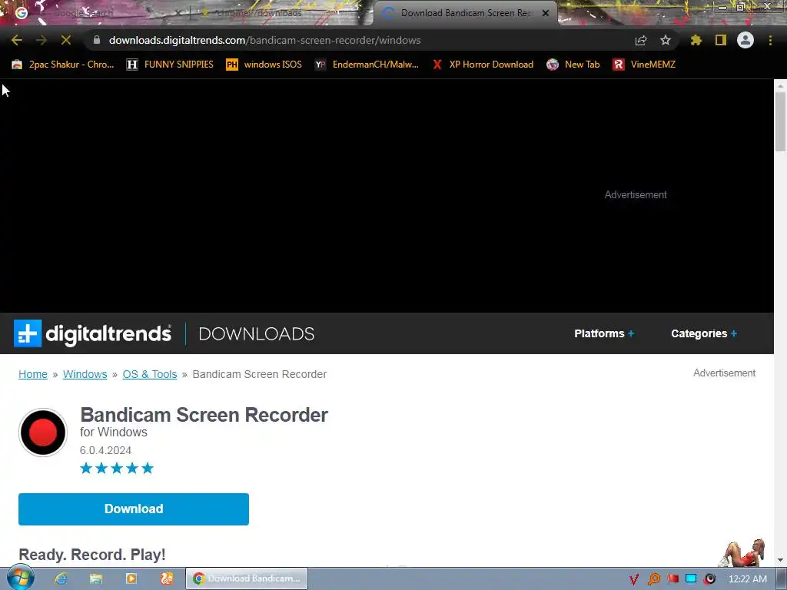Open the media player taskbar icon
Image resolution: width=787 pixels, height=590 pixels.
(x=131, y=579)
